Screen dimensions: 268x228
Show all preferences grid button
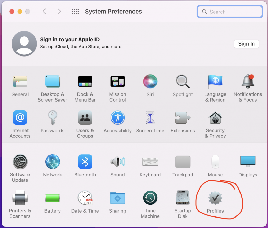tap(75, 12)
